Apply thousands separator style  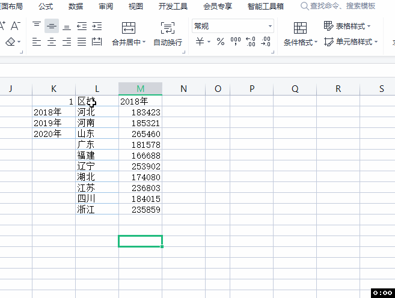pyautogui.click(x=236, y=41)
